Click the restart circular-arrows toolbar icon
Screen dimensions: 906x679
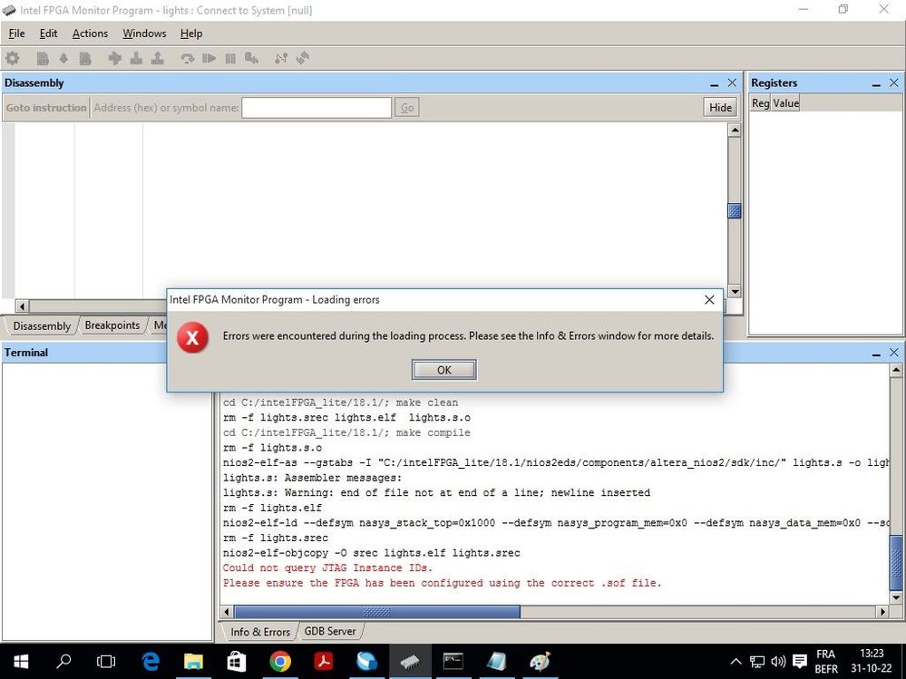[x=303, y=58]
